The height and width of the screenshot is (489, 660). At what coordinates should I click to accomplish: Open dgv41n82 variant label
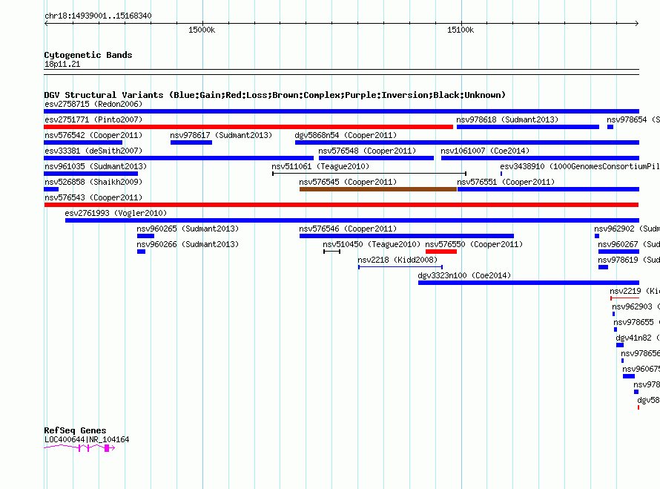click(x=638, y=338)
